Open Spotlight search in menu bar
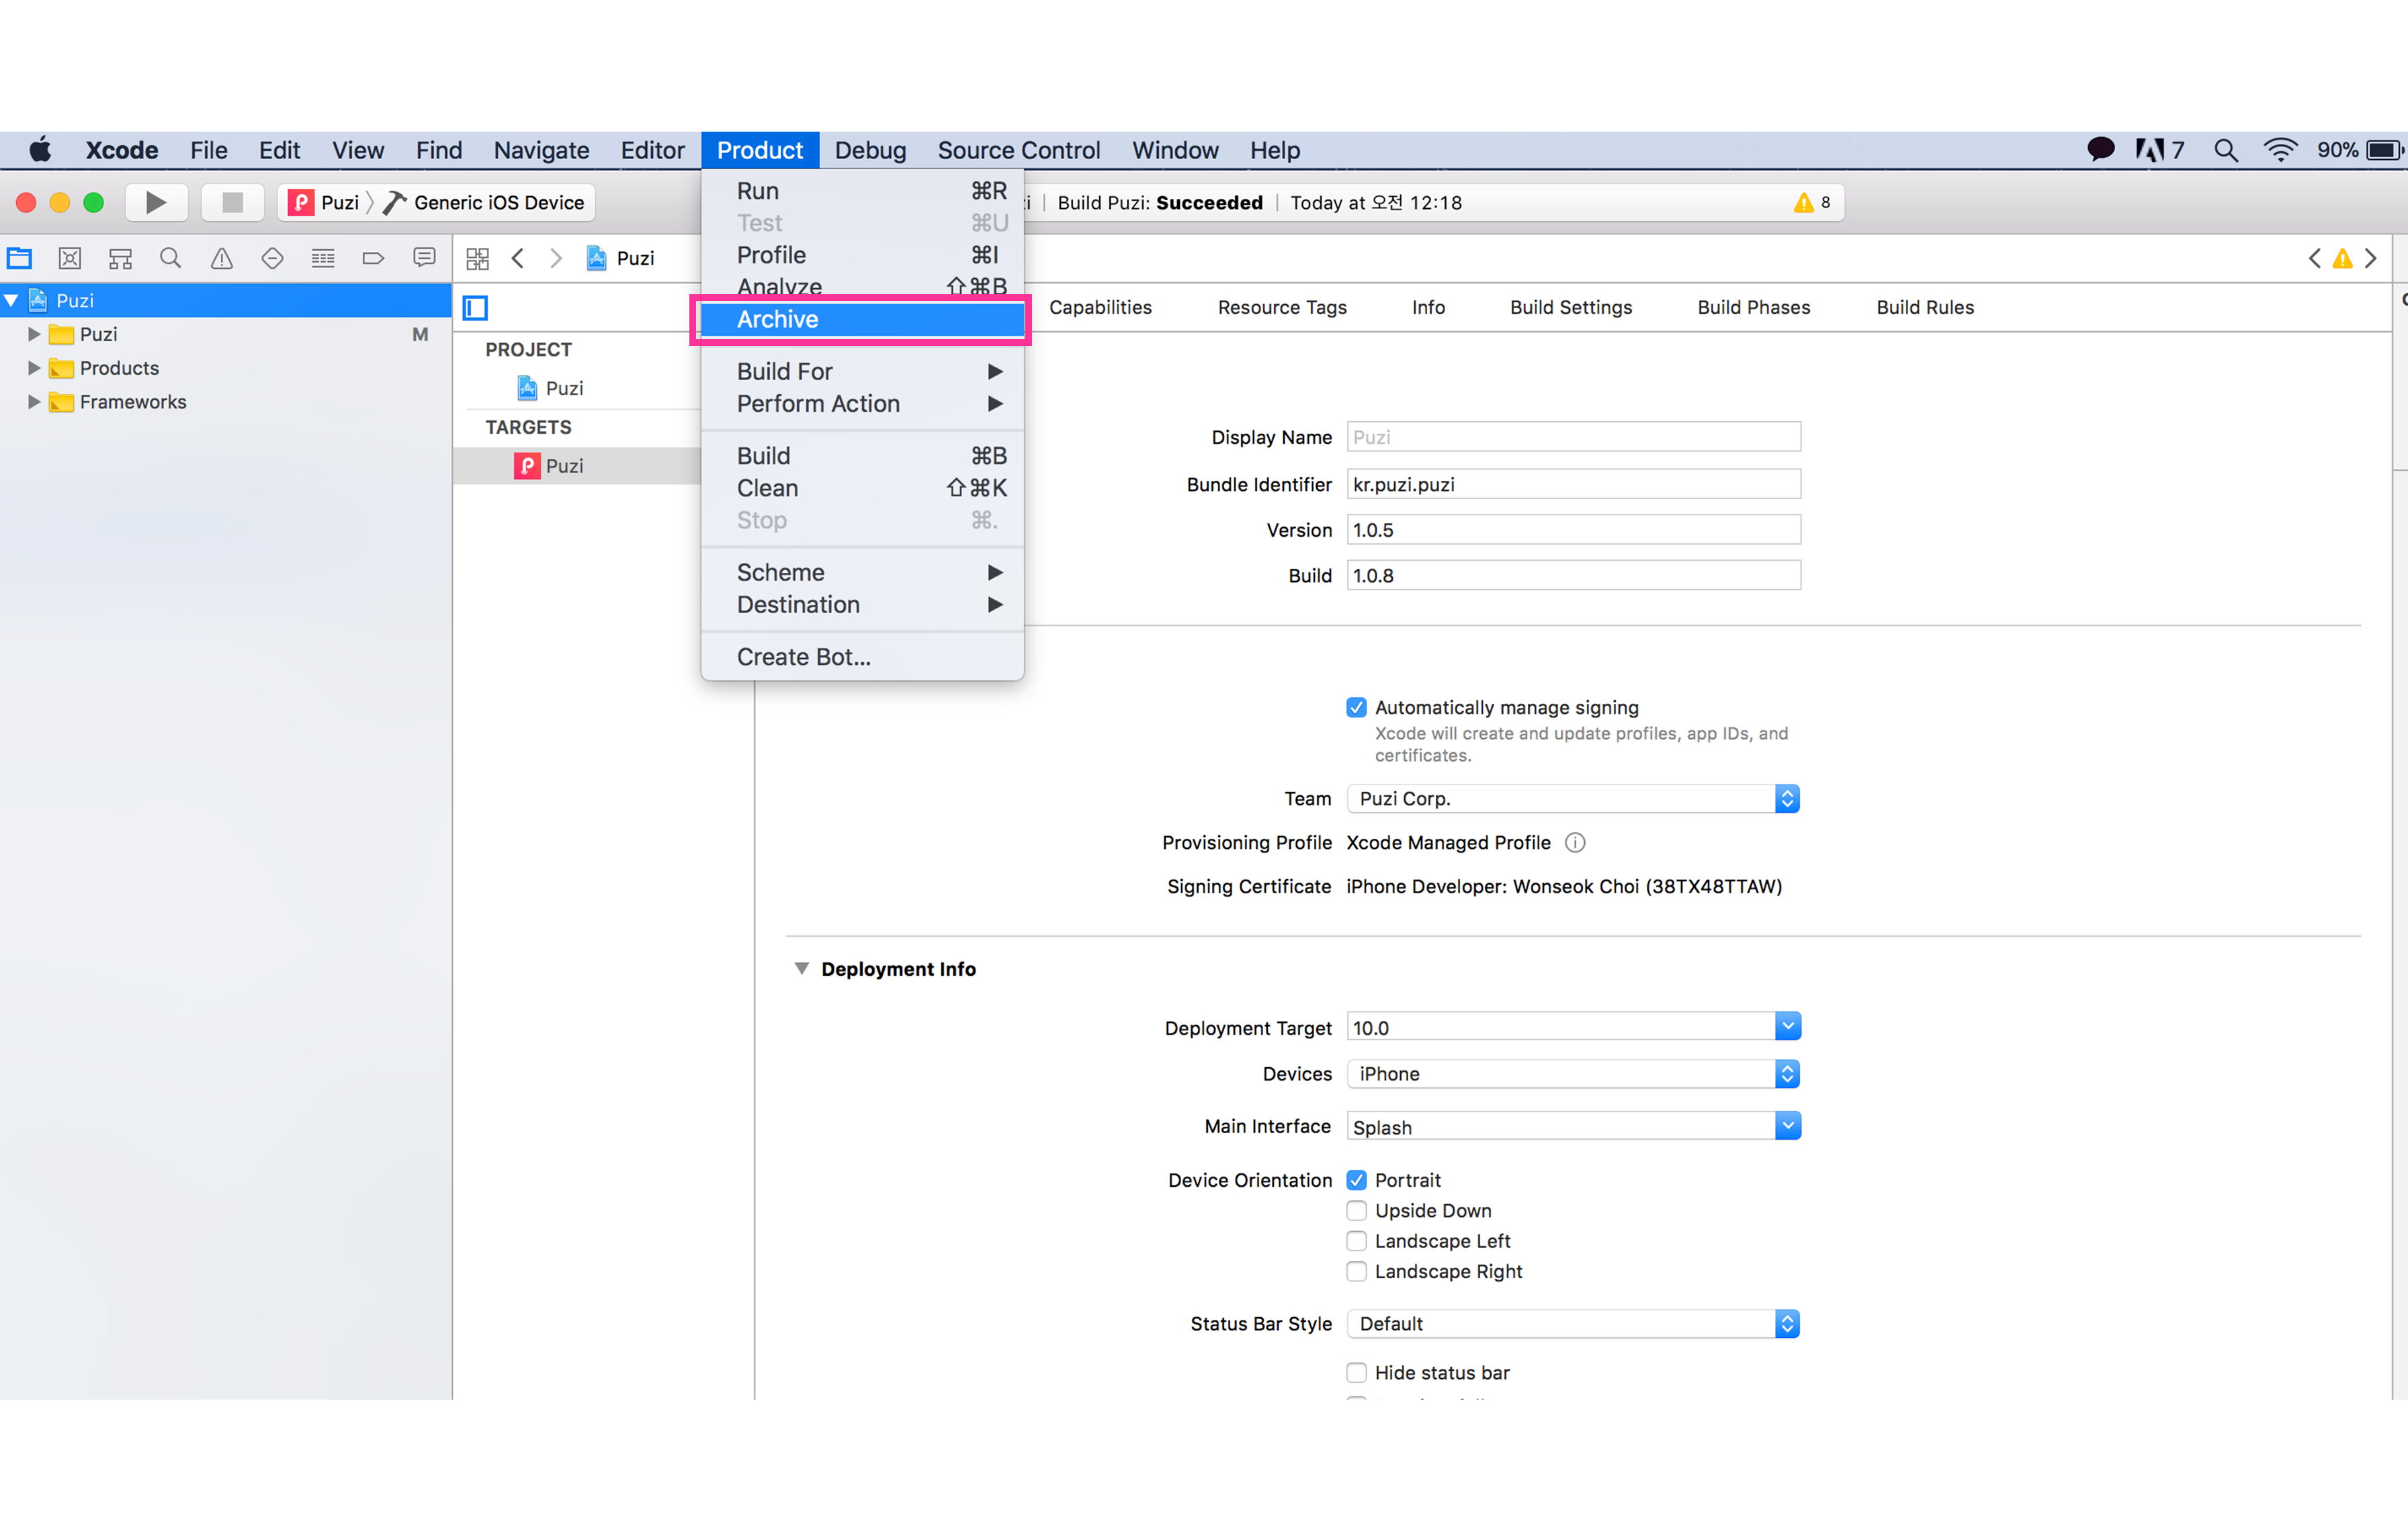 pyautogui.click(x=2226, y=150)
